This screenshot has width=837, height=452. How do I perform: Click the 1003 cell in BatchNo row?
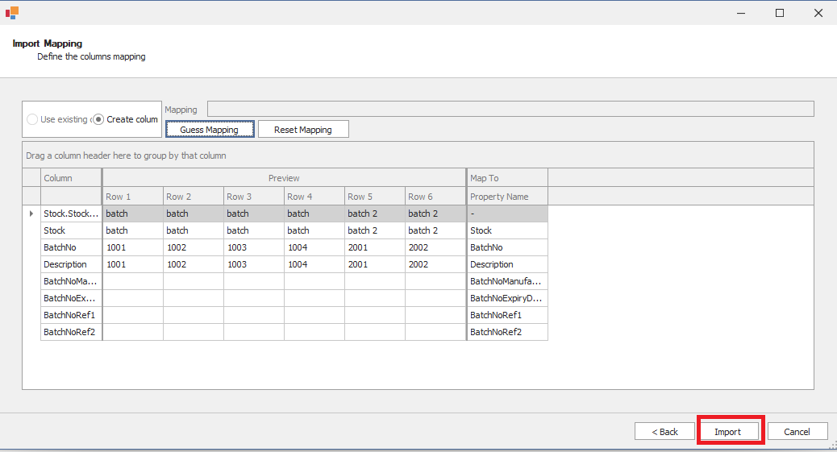pos(253,247)
